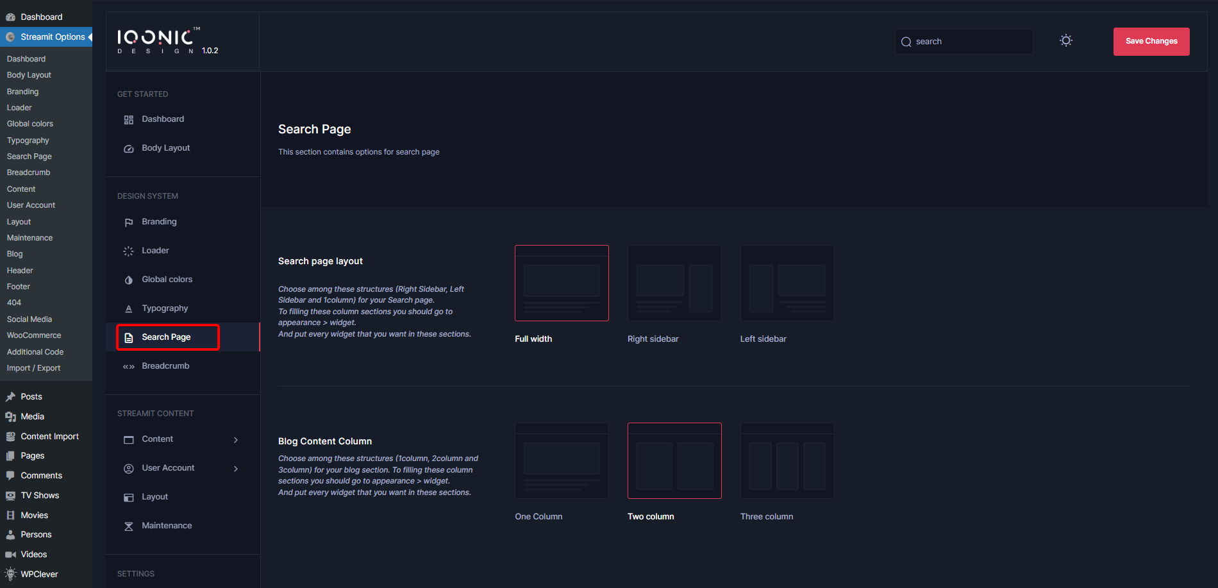Open Maintenance in WordPress submenu
Image resolution: width=1218 pixels, height=588 pixels.
point(29,238)
